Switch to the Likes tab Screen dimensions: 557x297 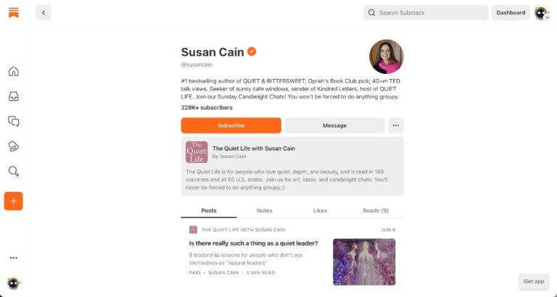(320, 210)
